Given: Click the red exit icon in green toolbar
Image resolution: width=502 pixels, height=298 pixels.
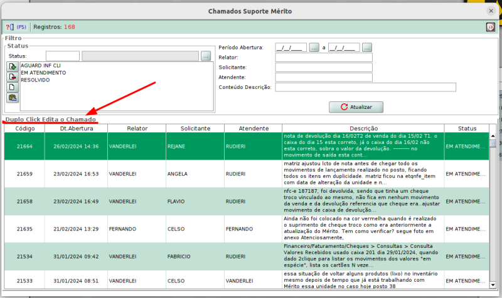Looking at the screenshot, I should click(490, 27).
